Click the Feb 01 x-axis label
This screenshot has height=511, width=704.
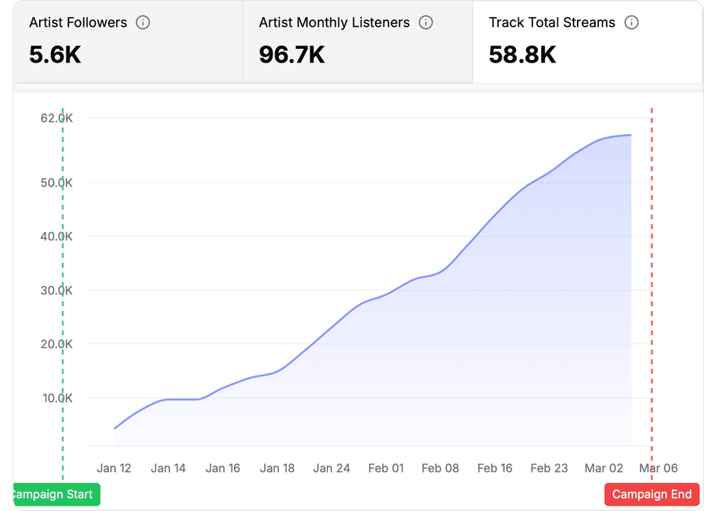pyautogui.click(x=386, y=468)
